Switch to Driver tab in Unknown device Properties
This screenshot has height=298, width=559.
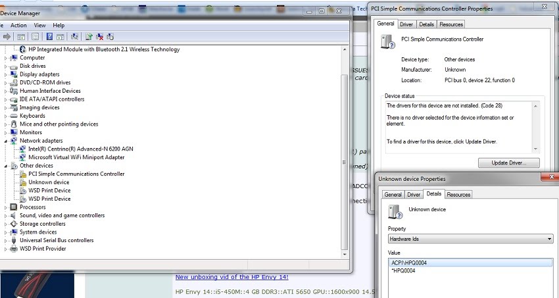point(414,195)
